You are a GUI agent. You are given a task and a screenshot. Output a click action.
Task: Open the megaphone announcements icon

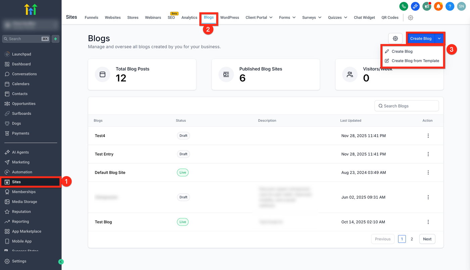pyautogui.click(x=427, y=6)
